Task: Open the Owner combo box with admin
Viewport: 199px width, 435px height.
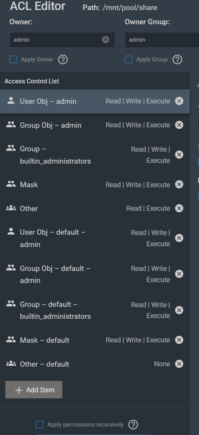Action: tap(62, 40)
